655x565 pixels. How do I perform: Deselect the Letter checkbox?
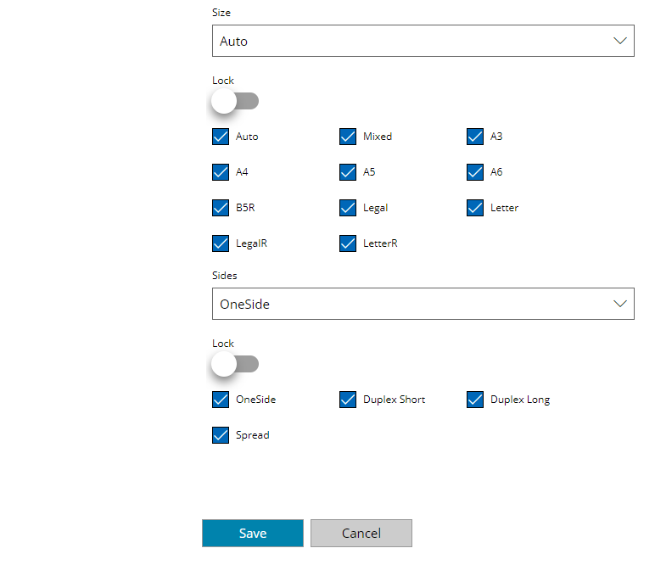pyautogui.click(x=475, y=208)
